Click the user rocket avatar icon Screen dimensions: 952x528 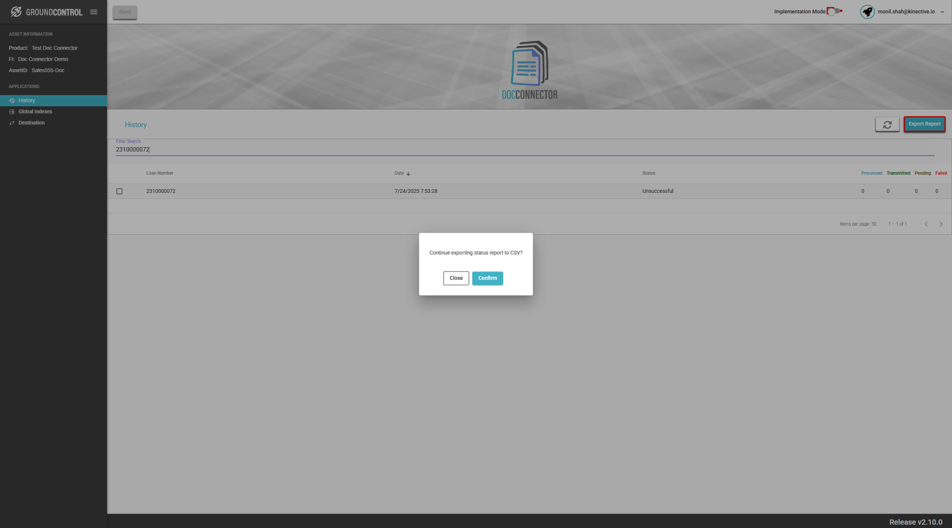868,12
